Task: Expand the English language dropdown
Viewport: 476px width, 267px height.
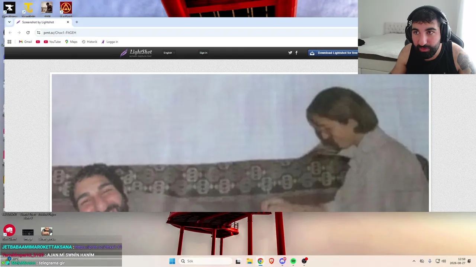Action: point(169,53)
